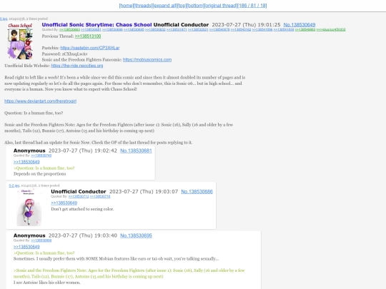The width and height of the screenshot is (386, 289).
Task: Click post number No.138530681
Action: tap(136, 151)
